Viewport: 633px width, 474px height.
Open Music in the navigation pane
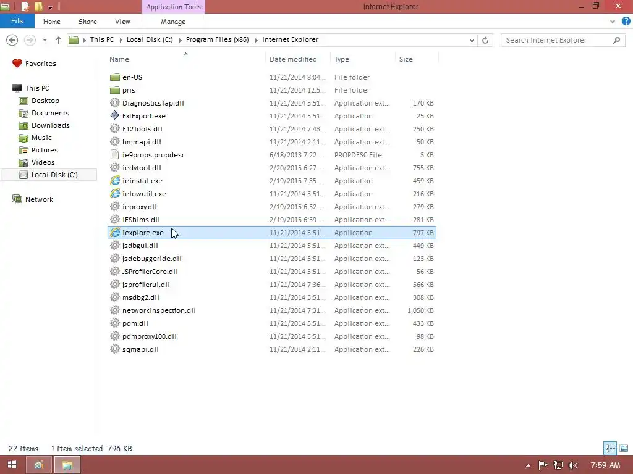[x=41, y=138]
